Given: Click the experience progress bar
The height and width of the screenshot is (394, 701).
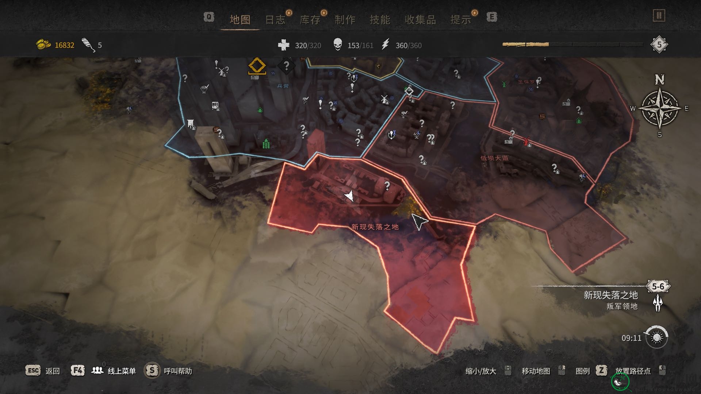Looking at the screenshot, I should click(573, 45).
